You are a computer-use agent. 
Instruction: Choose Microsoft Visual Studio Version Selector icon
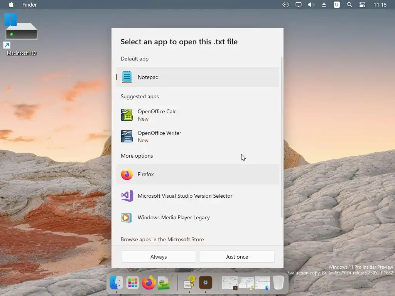127,196
